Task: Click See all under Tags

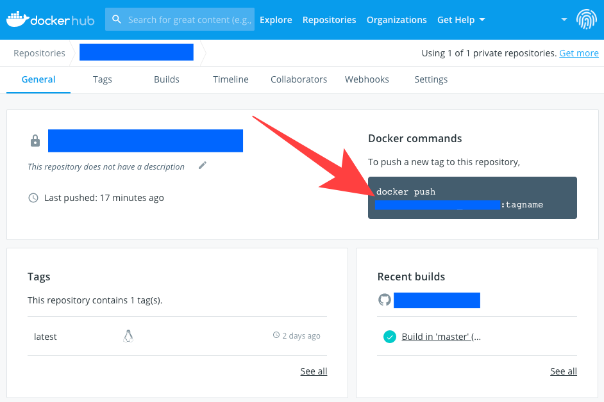Action: coord(314,371)
